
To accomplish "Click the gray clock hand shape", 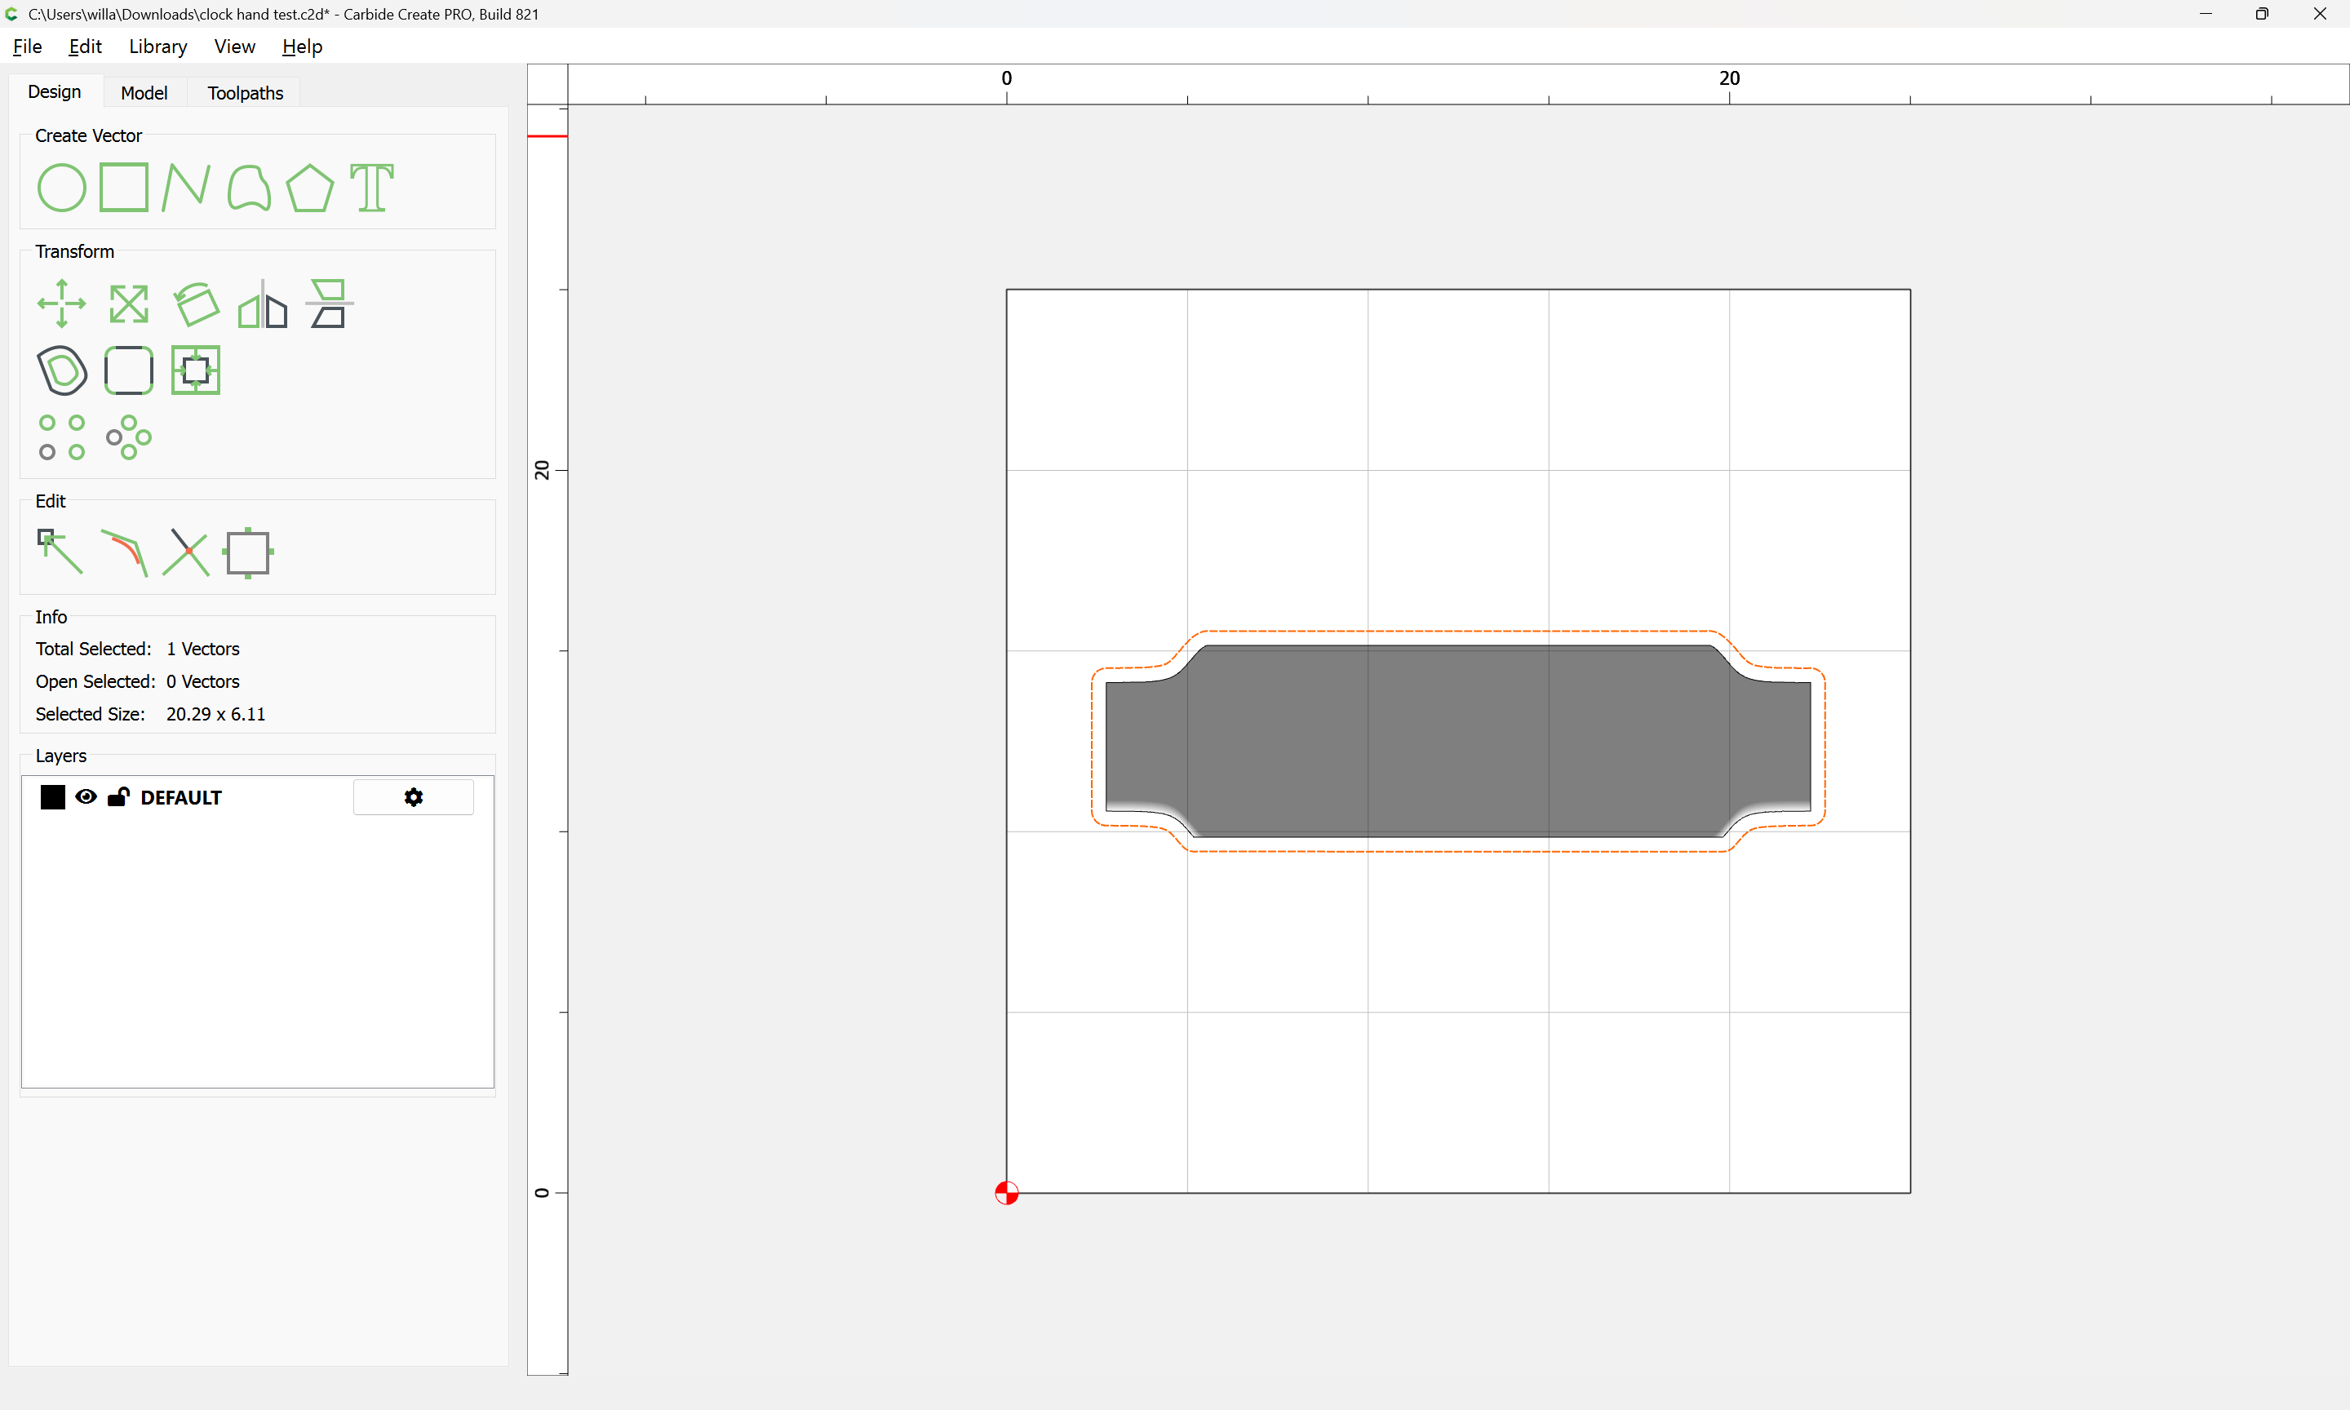I will pyautogui.click(x=1457, y=741).
